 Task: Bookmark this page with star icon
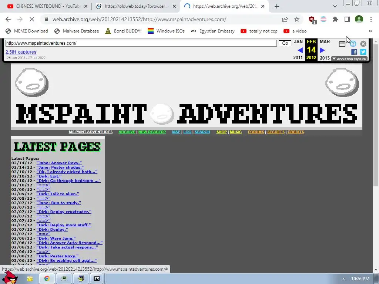[297, 20]
